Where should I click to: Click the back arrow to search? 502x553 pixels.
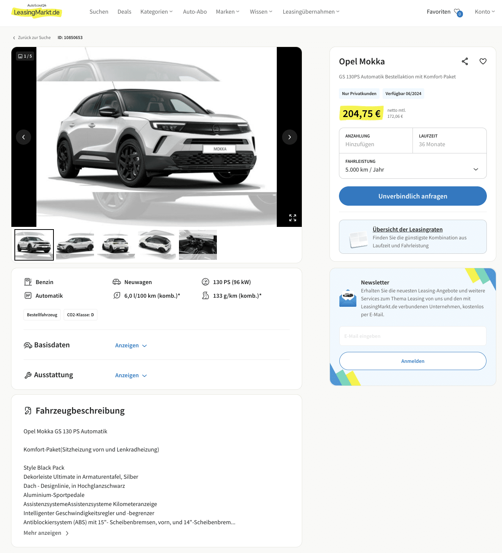[x=14, y=38]
